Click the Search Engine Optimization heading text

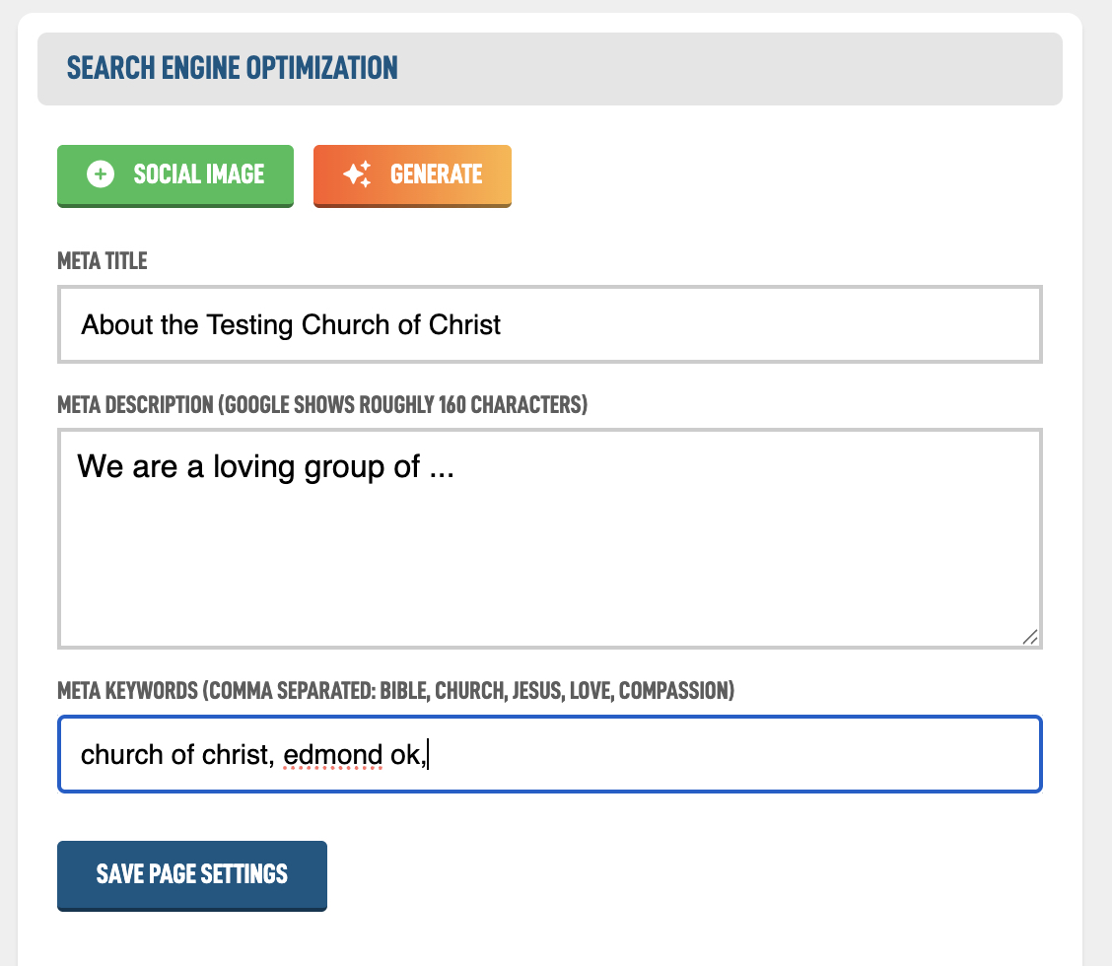pos(233,68)
